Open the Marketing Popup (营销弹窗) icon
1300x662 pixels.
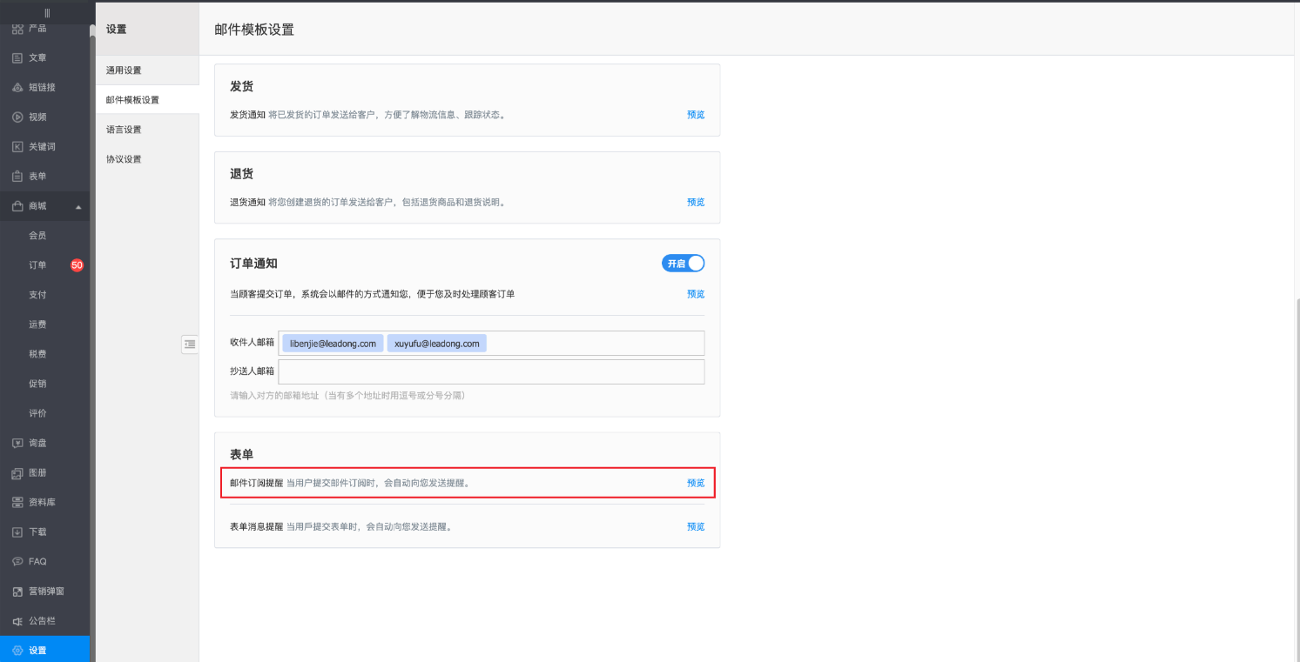17,592
